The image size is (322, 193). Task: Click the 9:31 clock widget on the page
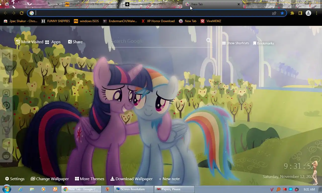coord(299,166)
